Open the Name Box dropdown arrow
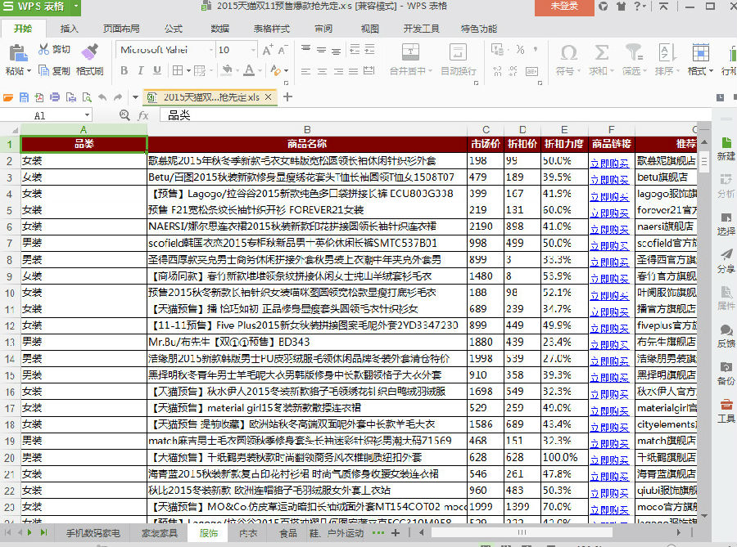Image resolution: width=737 pixels, height=547 pixels. 87,115
